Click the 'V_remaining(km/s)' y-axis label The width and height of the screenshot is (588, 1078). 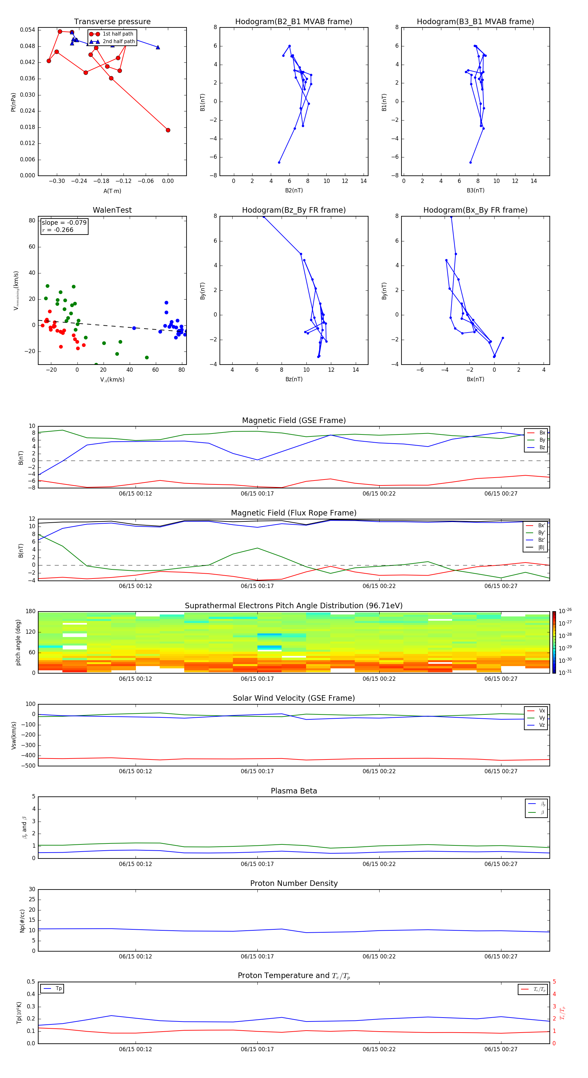tap(16, 290)
